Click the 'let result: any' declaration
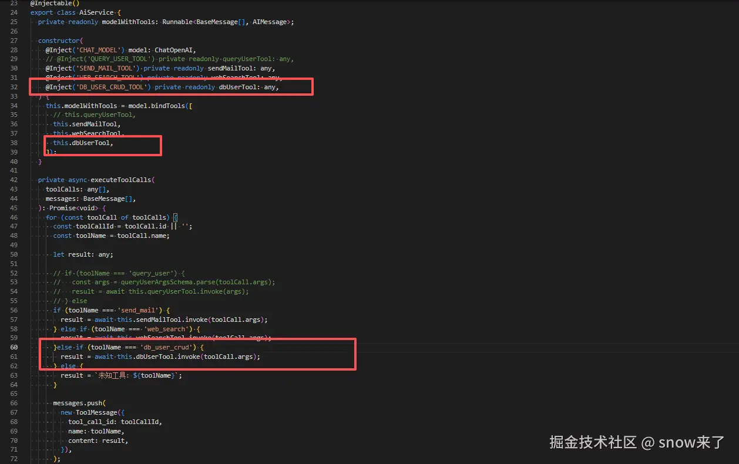Viewport: 739px width, 464px height. 83,254
